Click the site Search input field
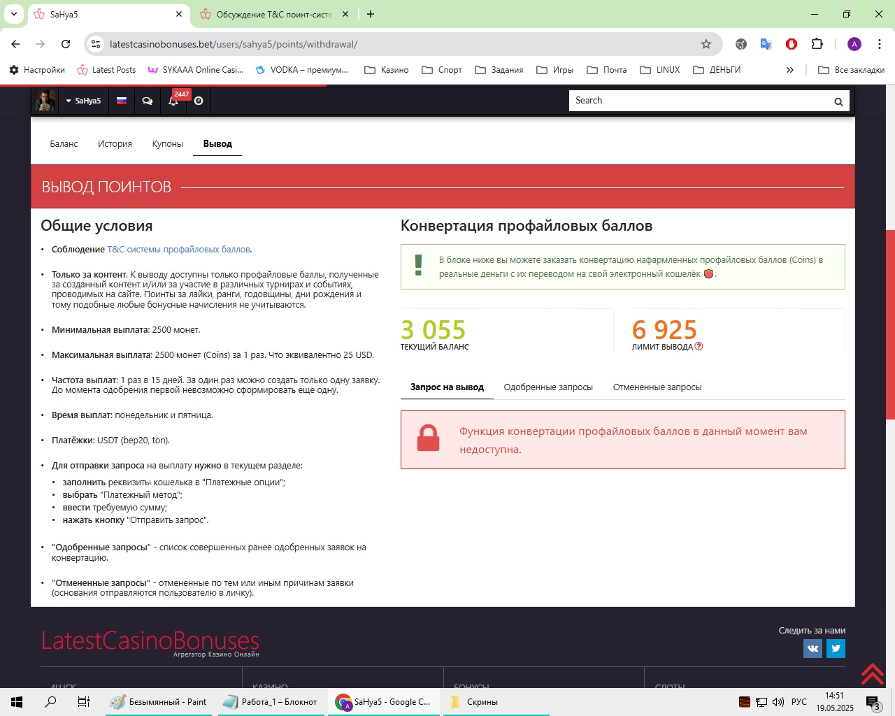 coord(699,101)
